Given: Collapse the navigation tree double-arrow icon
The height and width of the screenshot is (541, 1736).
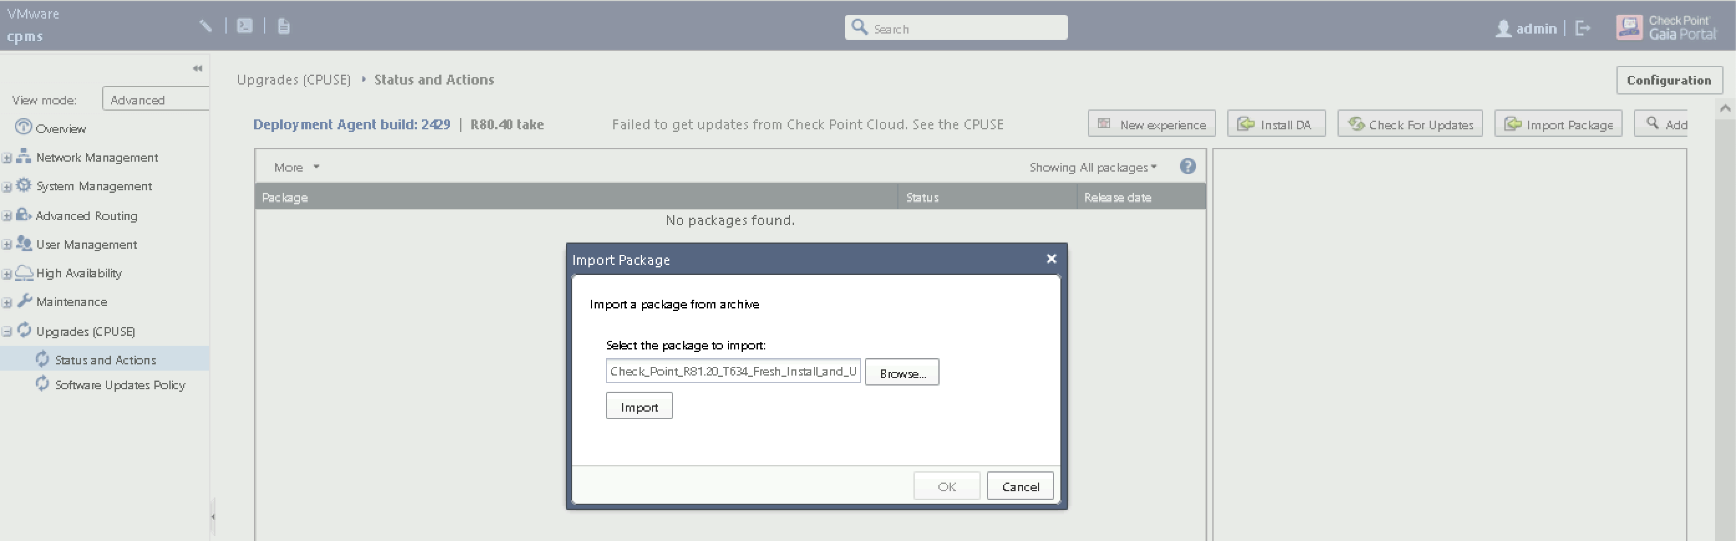Looking at the screenshot, I should [197, 68].
